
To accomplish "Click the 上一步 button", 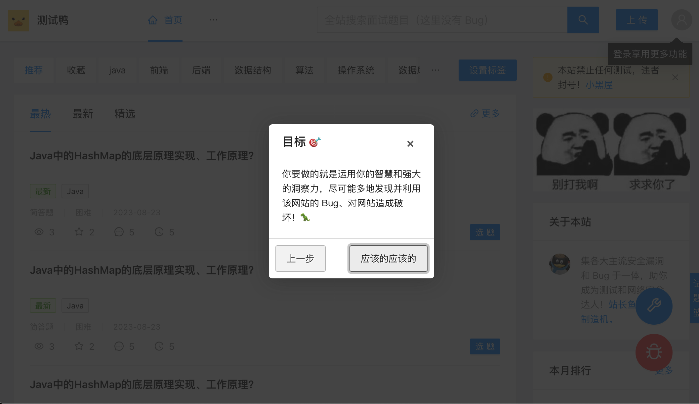I will pos(300,258).
